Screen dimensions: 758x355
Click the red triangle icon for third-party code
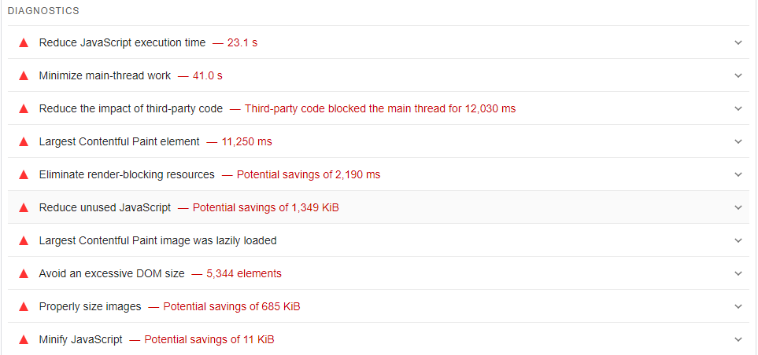(24, 108)
